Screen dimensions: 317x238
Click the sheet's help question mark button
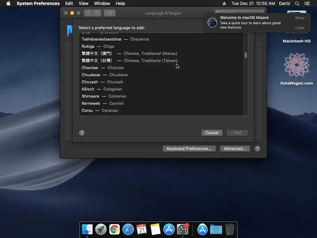pos(82,133)
